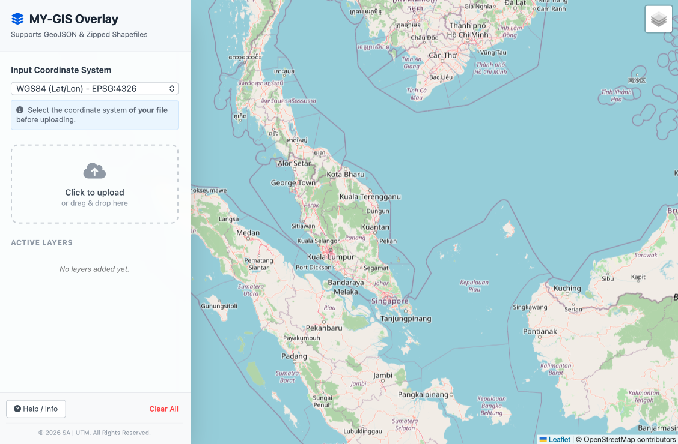The height and width of the screenshot is (444, 678).
Task: Click the Kota Bharu map label
Action: (346, 175)
